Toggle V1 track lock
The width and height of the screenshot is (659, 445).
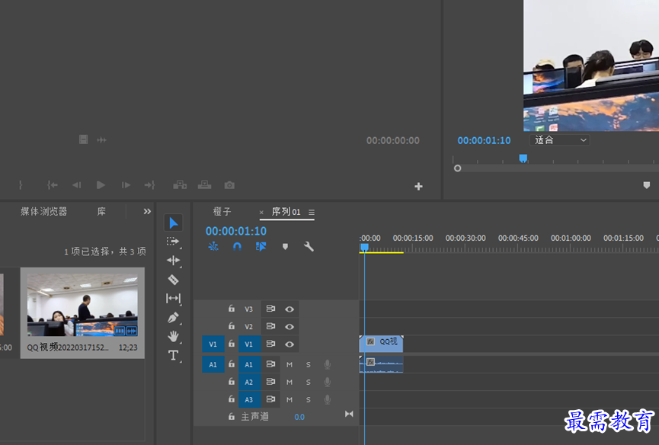231,344
